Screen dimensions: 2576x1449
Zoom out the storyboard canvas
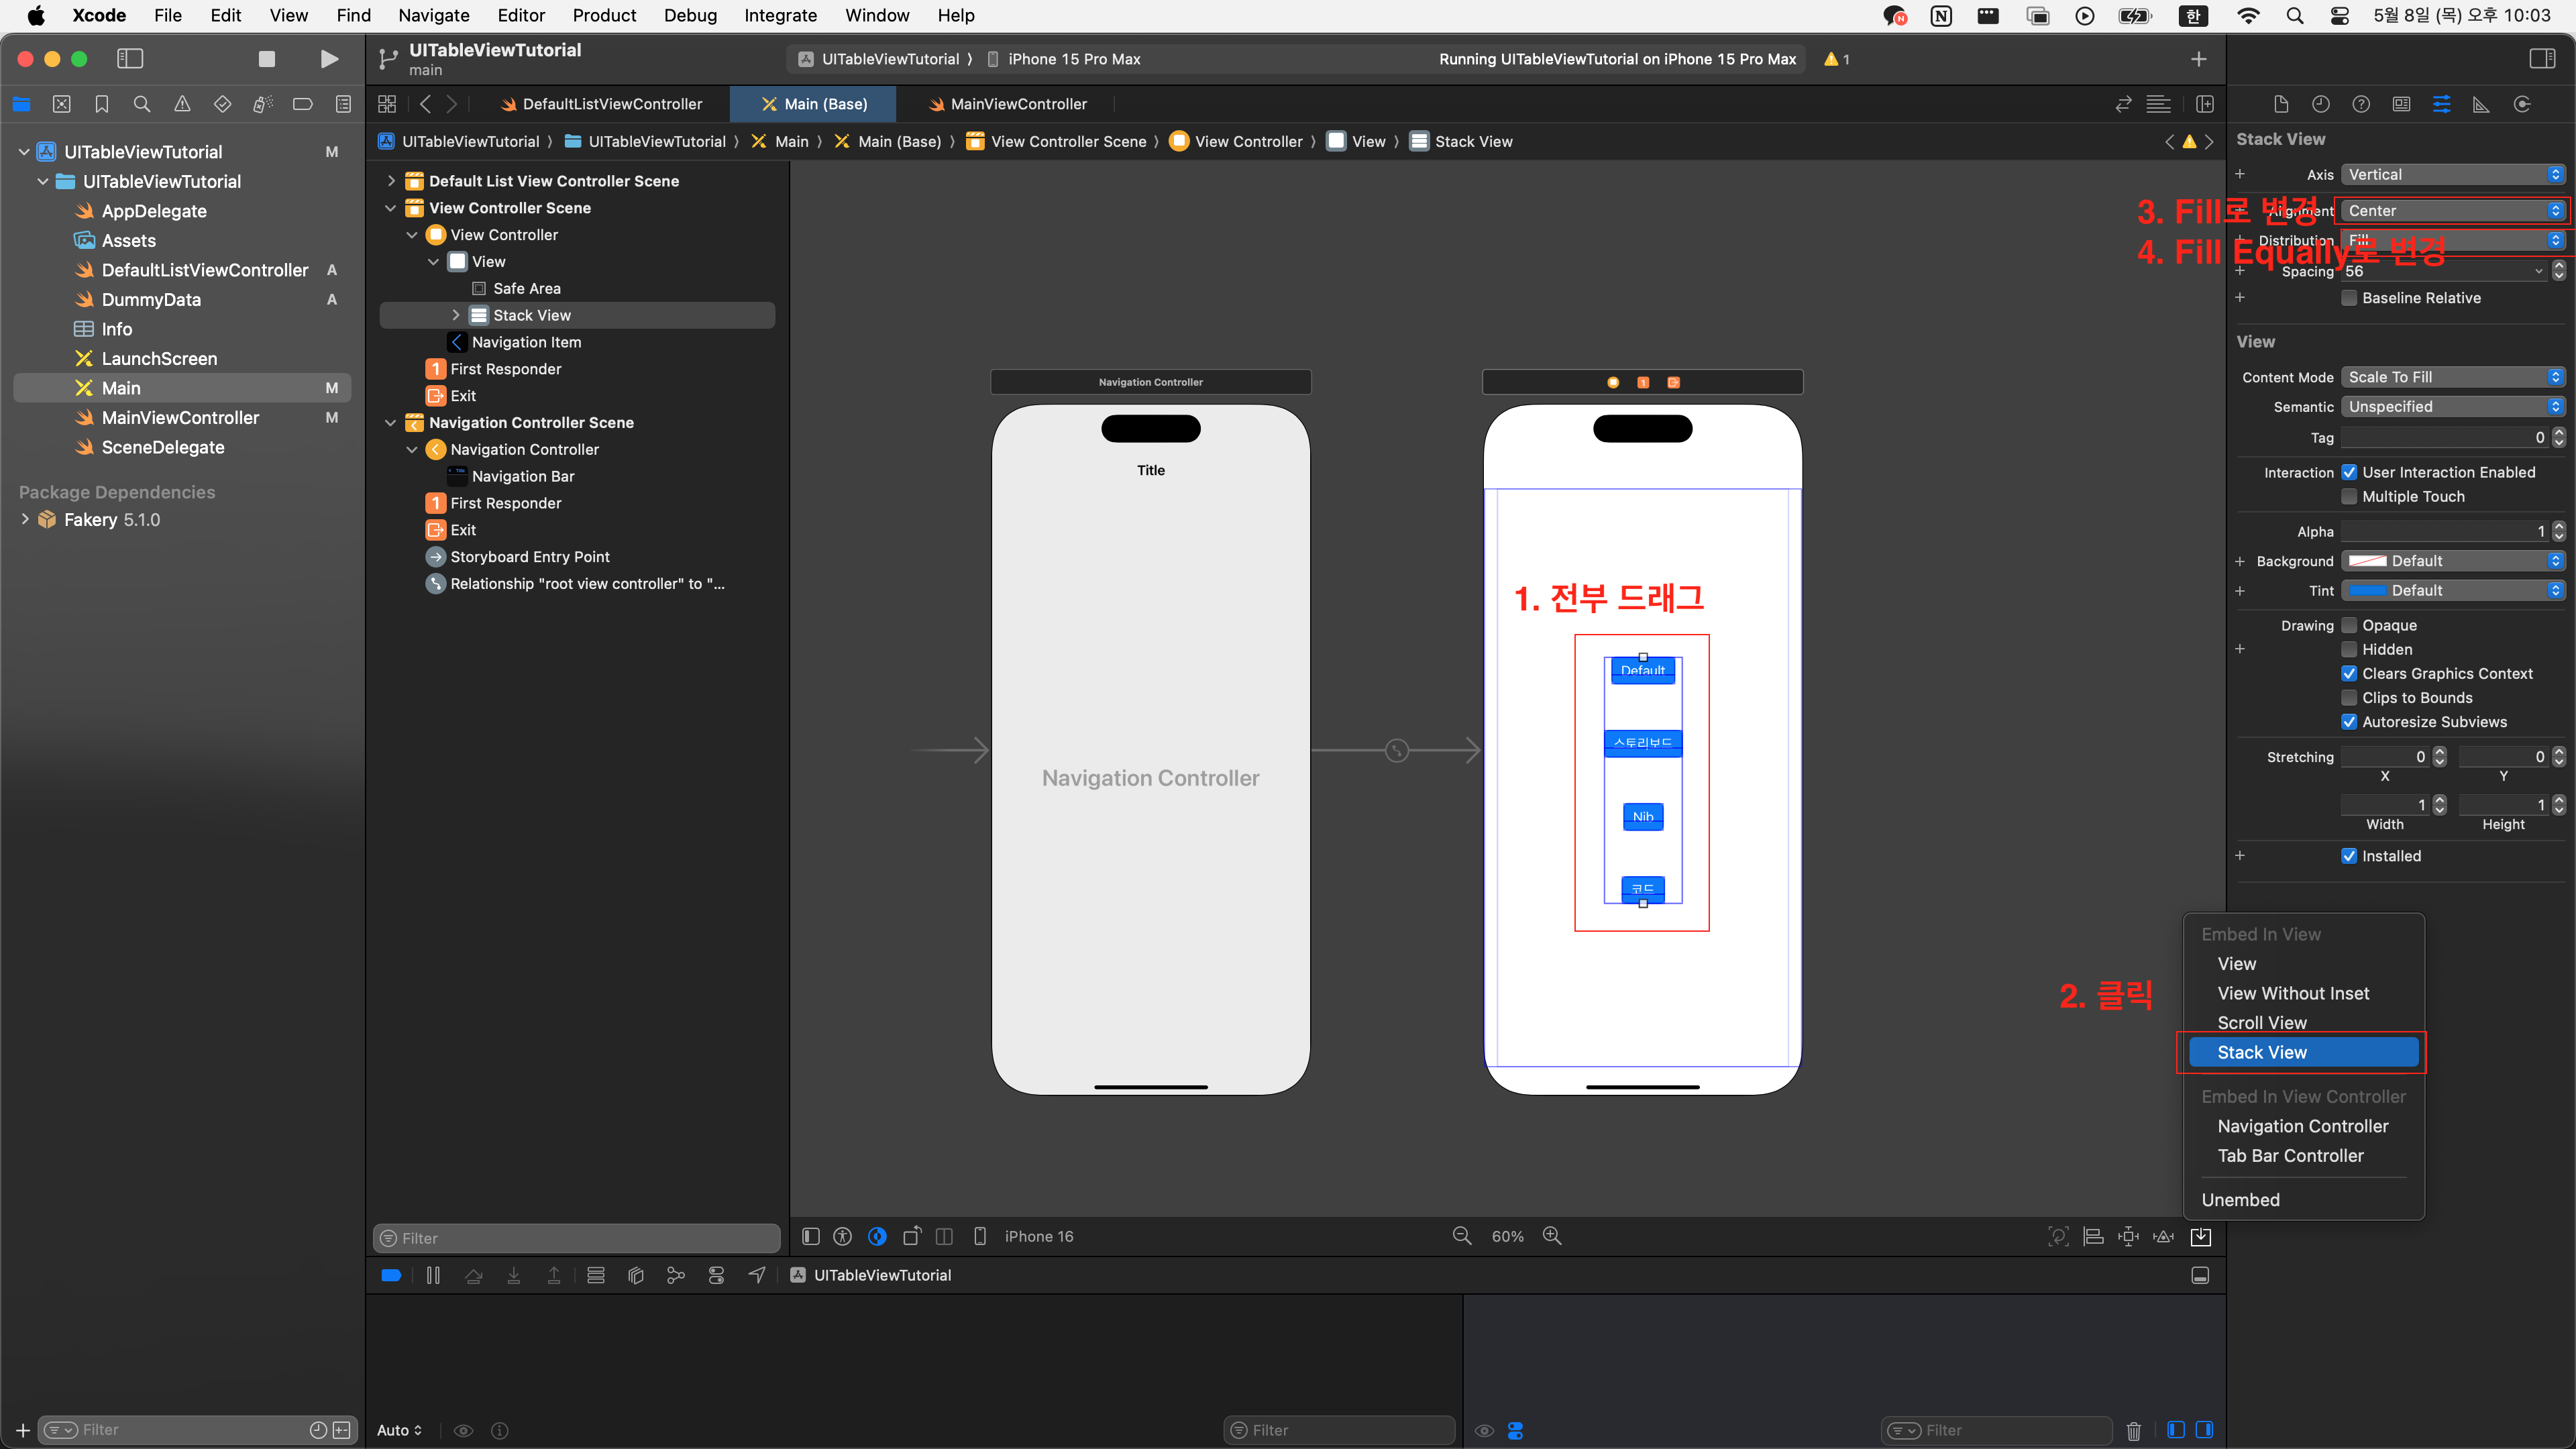tap(1462, 1236)
